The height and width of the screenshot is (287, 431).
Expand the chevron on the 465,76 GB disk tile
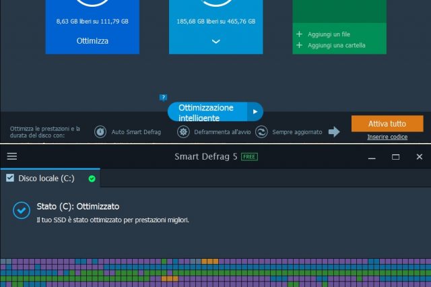click(x=215, y=42)
